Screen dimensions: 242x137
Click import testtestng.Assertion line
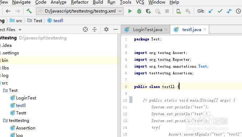pyautogui.click(x=164, y=73)
